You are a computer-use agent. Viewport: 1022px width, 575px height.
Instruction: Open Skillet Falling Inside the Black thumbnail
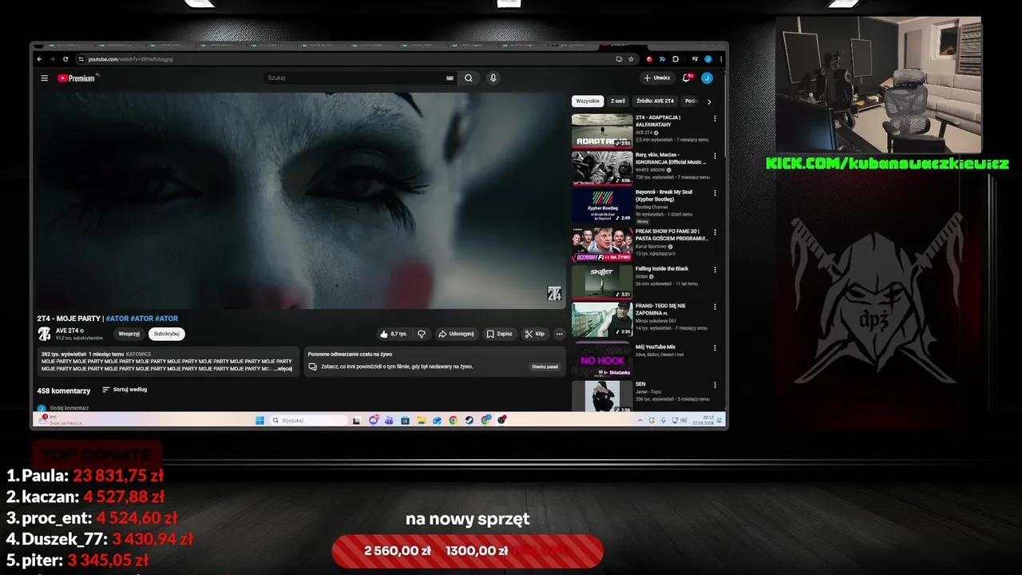[602, 282]
